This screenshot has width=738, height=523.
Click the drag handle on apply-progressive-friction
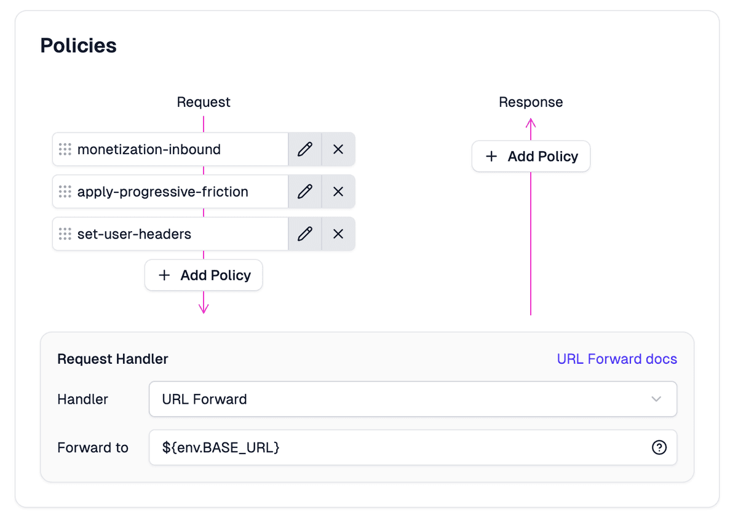65,191
